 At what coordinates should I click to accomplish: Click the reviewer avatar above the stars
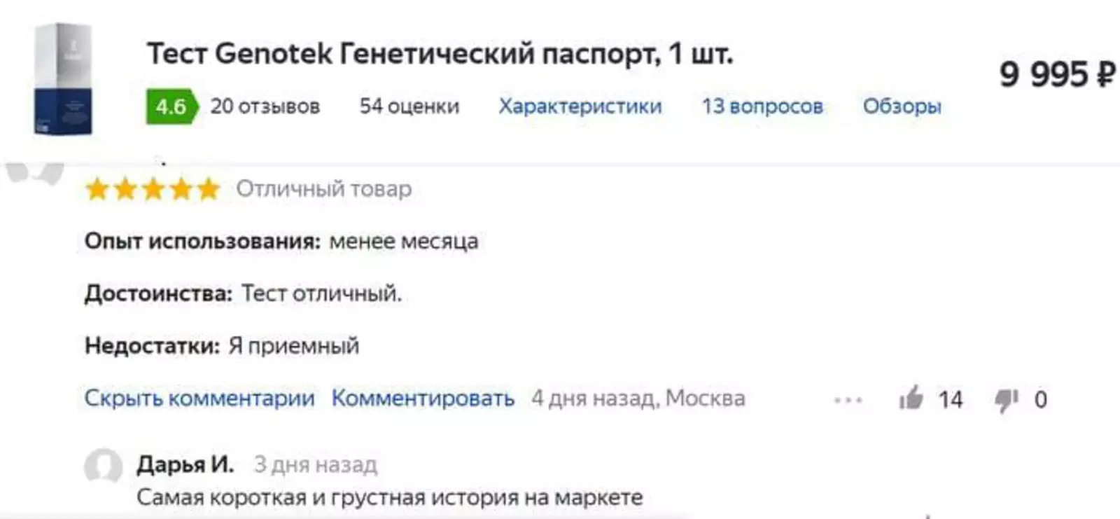coord(34,173)
